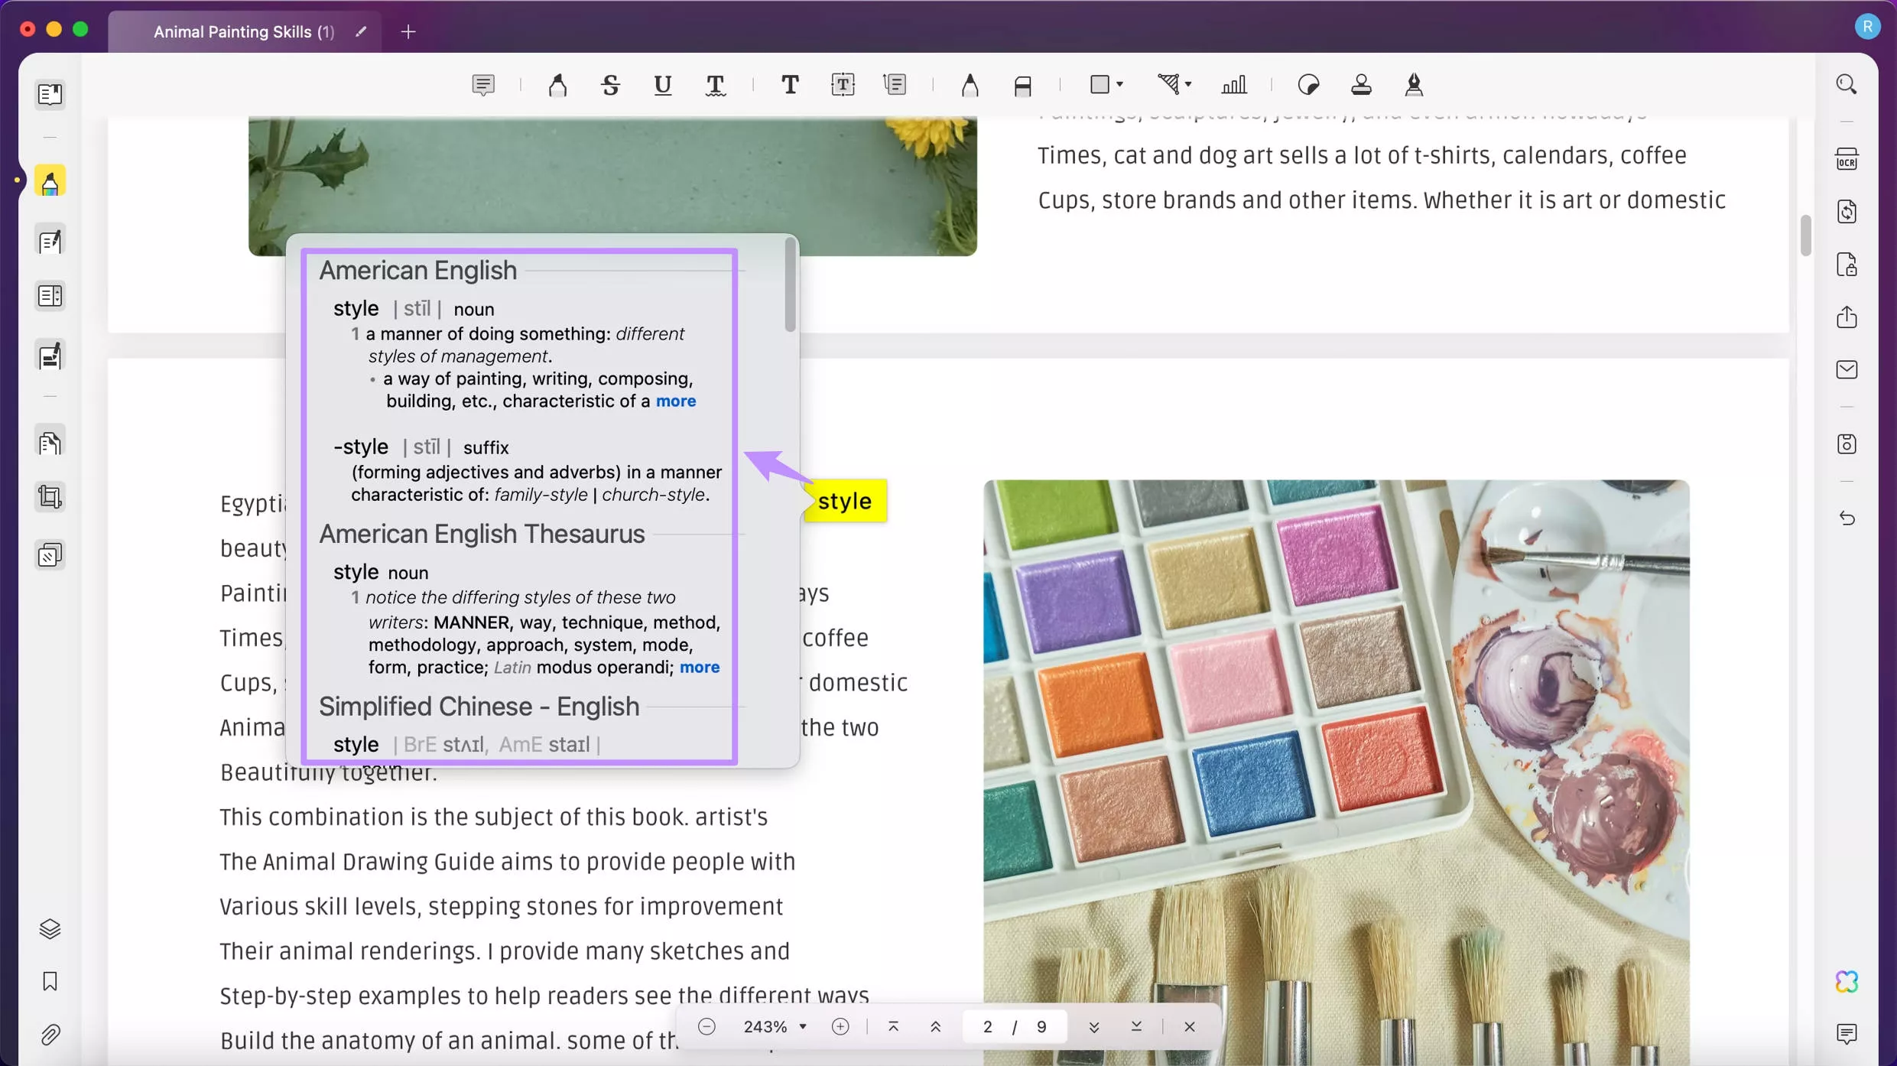Open the Edit PDF mode in sidebar
The width and height of the screenshot is (1897, 1066).
pos(50,242)
